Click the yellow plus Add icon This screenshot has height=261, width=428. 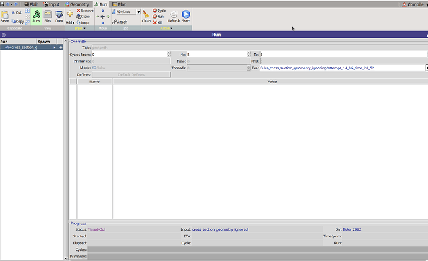click(x=70, y=14)
